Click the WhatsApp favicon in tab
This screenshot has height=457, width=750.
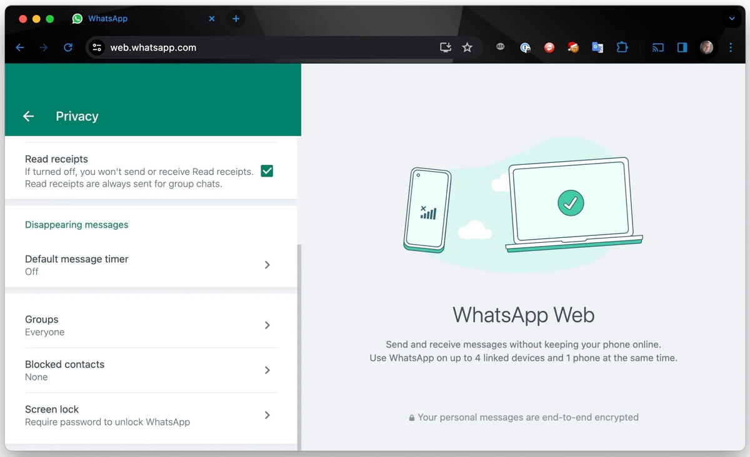pos(77,19)
